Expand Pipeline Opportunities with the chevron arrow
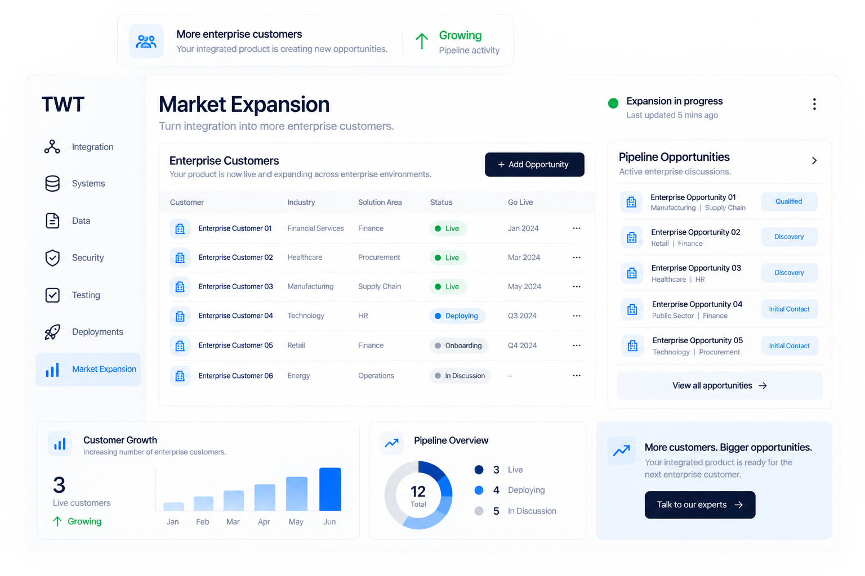Image resolution: width=865 pixels, height=576 pixels. tap(814, 161)
